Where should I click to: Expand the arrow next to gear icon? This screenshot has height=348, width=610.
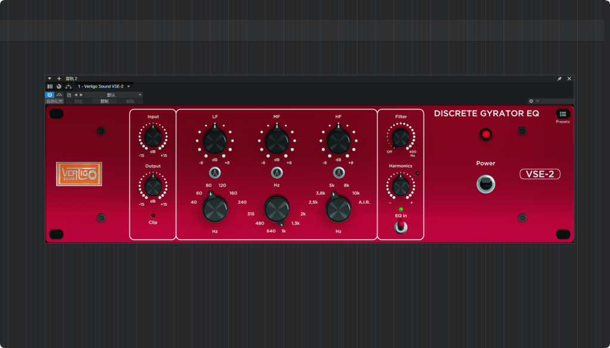coord(538,101)
